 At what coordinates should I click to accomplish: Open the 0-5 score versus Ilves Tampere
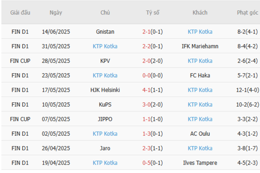point(152,163)
